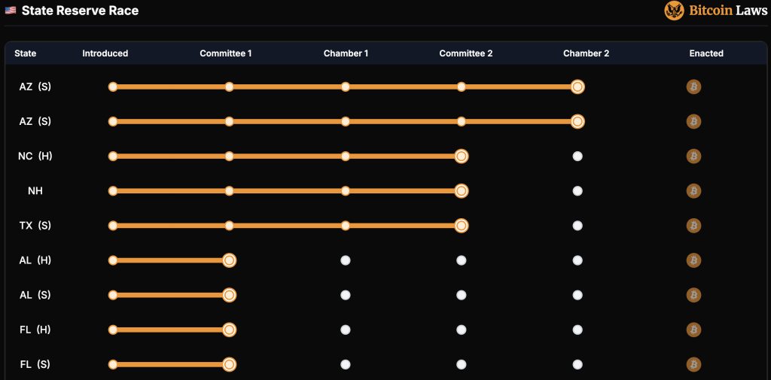Open the Bitcoin Laws brand text link

pyautogui.click(x=728, y=11)
